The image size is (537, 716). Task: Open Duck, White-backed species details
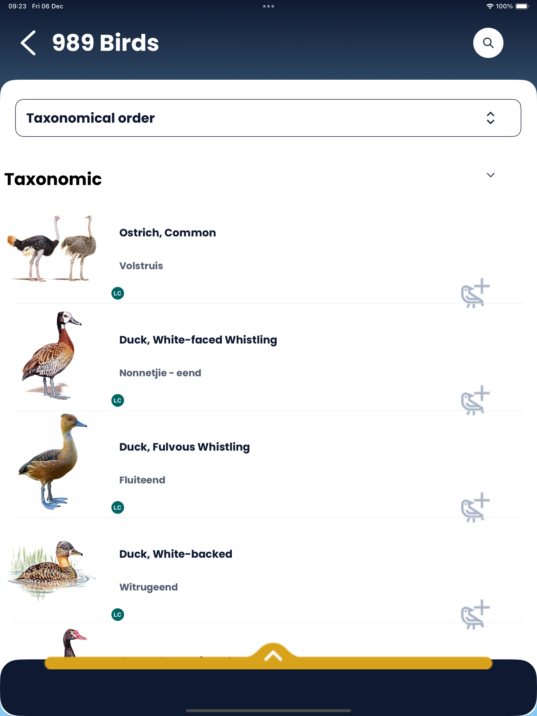click(x=175, y=553)
